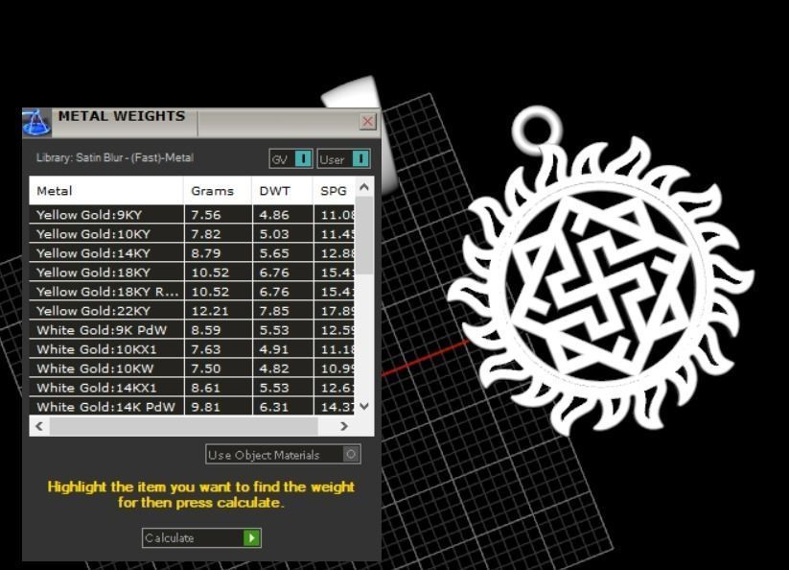
Task: Select the White Gold:14K PdW row
Action: tap(193, 406)
